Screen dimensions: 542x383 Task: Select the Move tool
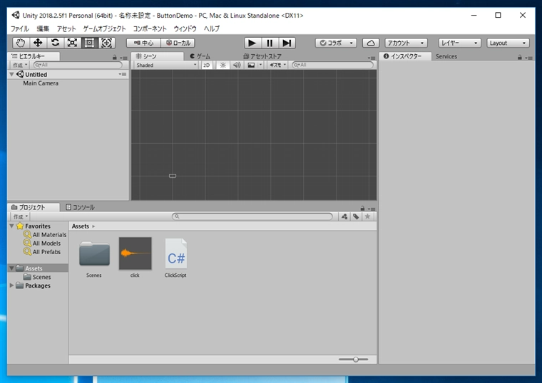38,43
